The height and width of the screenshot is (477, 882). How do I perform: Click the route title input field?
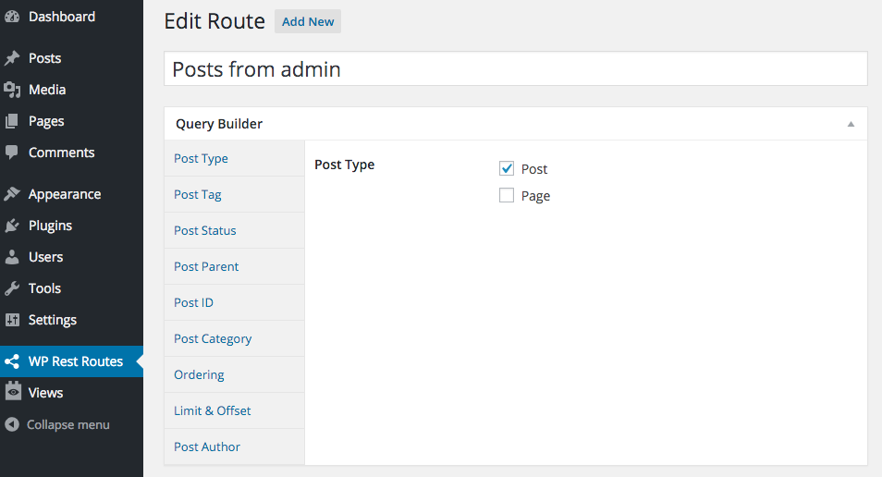pyautogui.click(x=515, y=69)
